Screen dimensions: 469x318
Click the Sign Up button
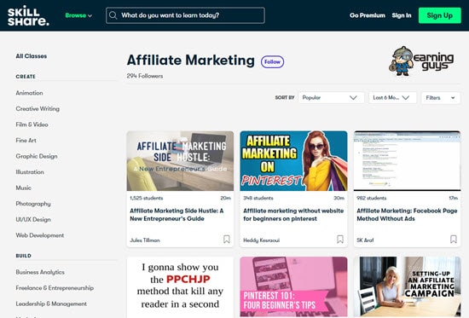(440, 15)
